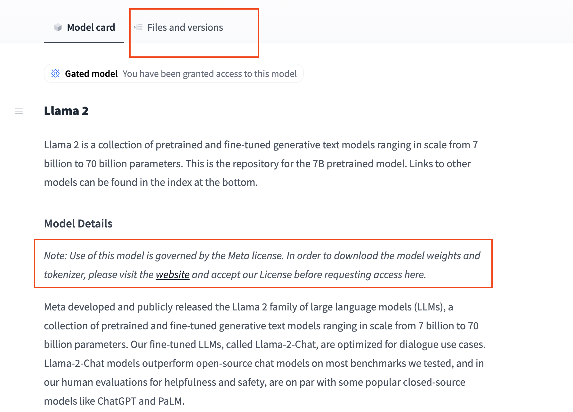Viewport: 573px width, 412px height.
Task: Click the line mentioning the 7B pretrained model
Action: [257, 164]
